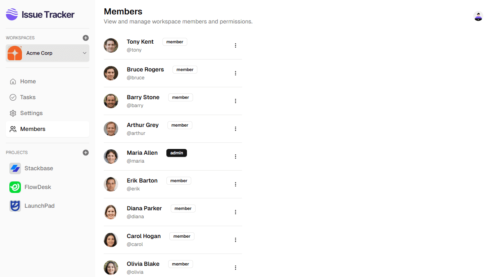Click the Members people icon
492x277 pixels.
click(13, 129)
